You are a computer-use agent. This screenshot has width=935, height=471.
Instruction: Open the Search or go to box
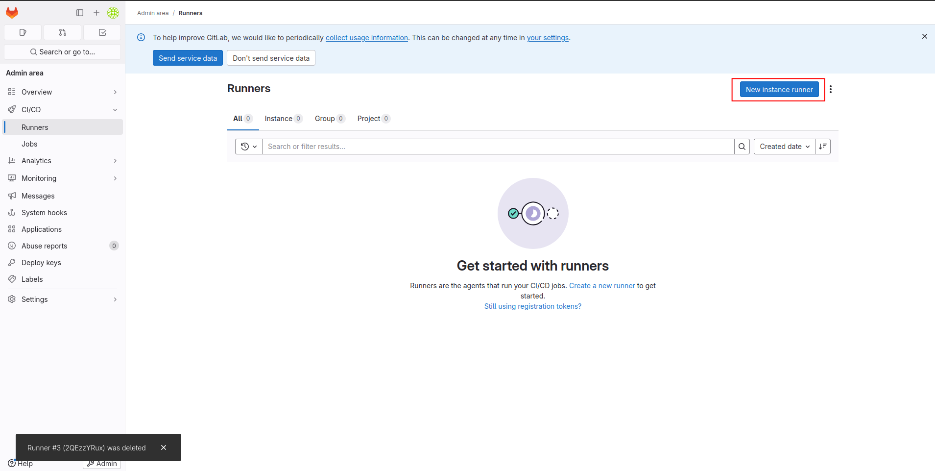(63, 52)
